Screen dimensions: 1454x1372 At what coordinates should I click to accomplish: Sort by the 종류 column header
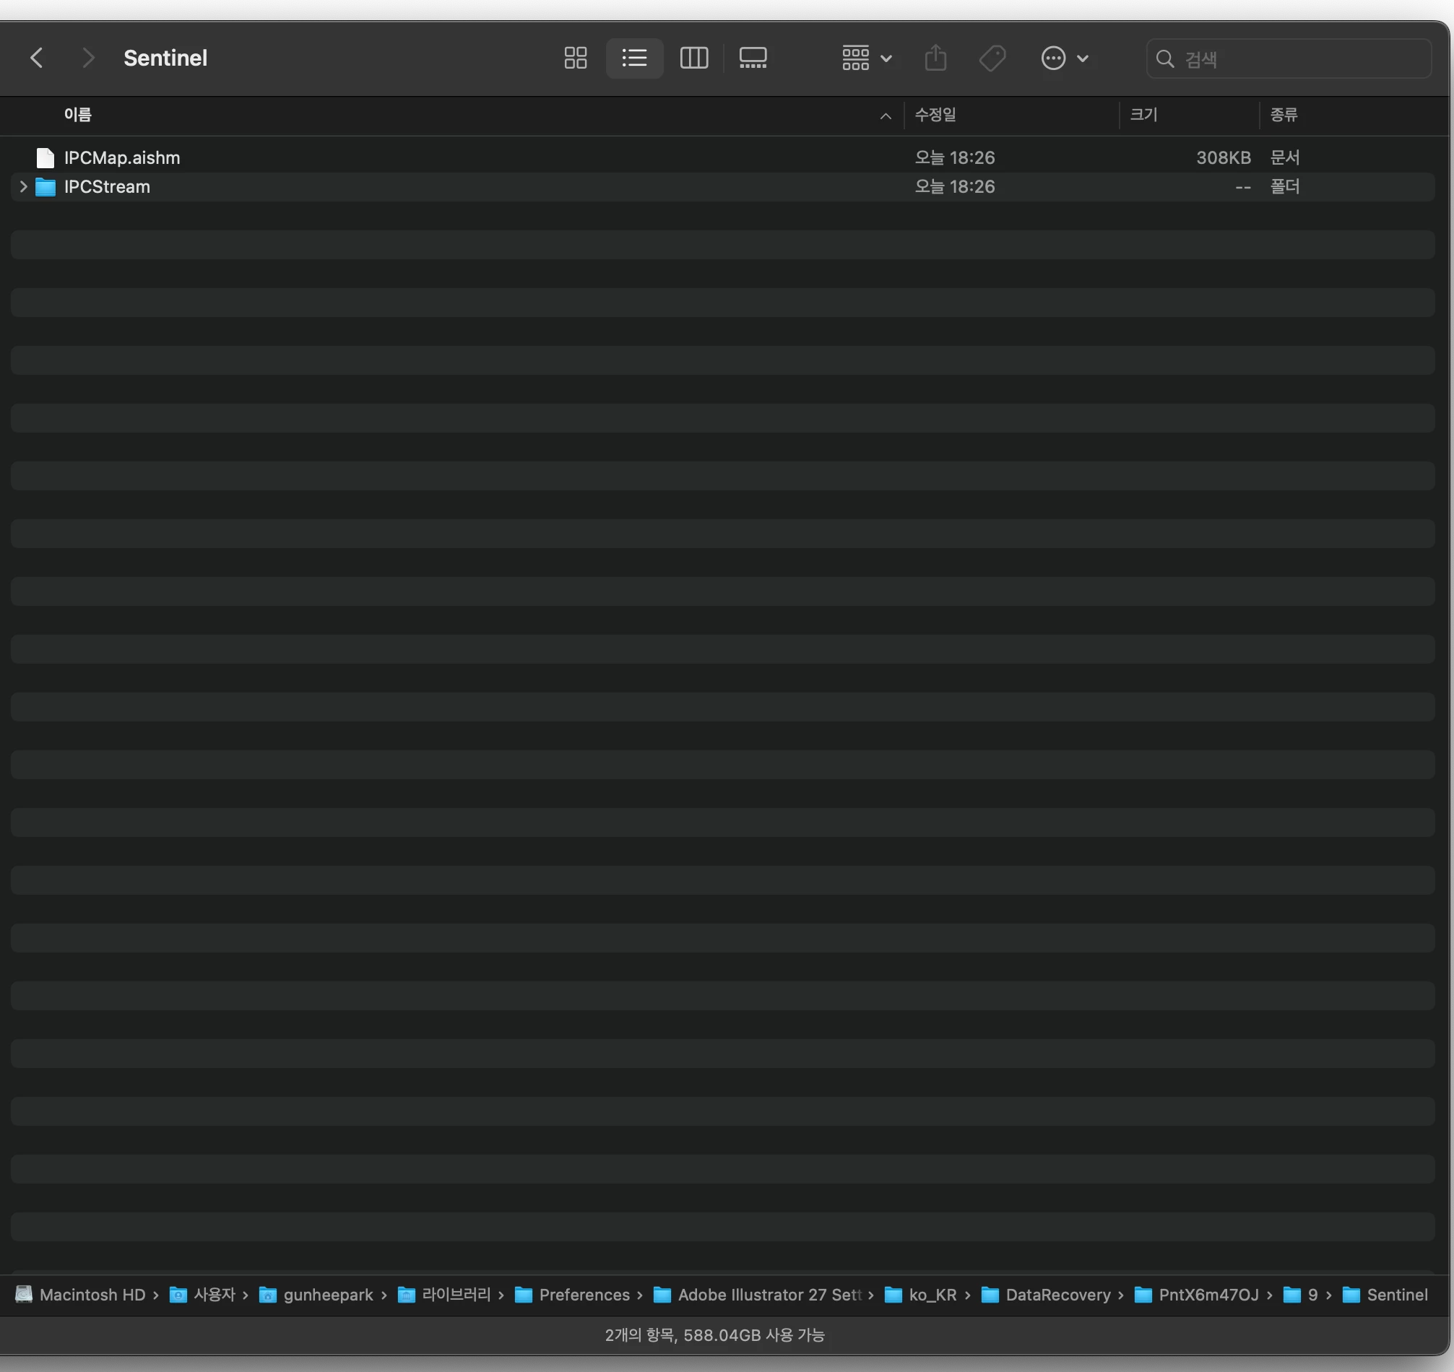pos(1284,115)
